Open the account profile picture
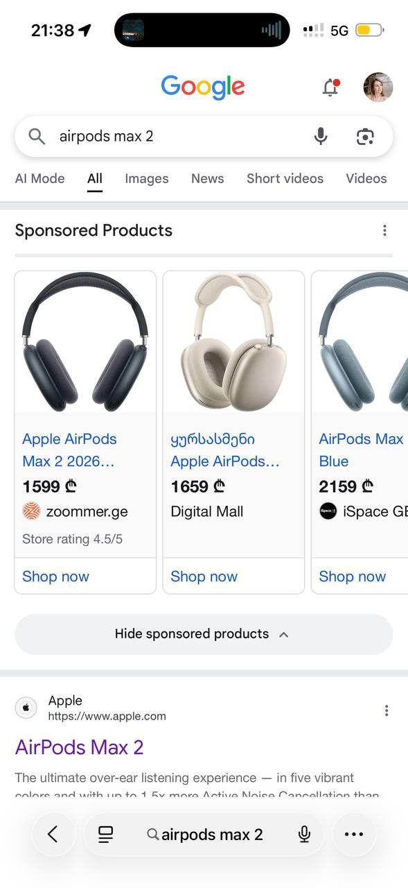The width and height of the screenshot is (408, 888). [x=378, y=87]
